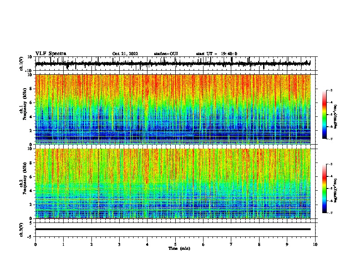Click the ch.2 color bar PSD label
355x274 pixels.
coord(336,190)
